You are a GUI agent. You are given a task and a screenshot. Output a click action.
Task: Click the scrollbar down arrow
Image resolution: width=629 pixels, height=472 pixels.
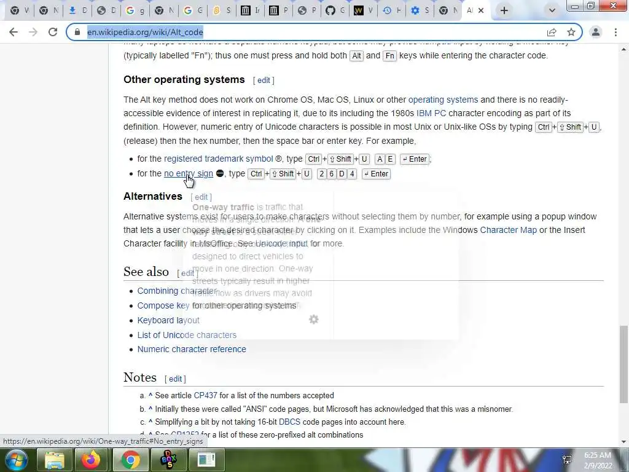coord(623,442)
